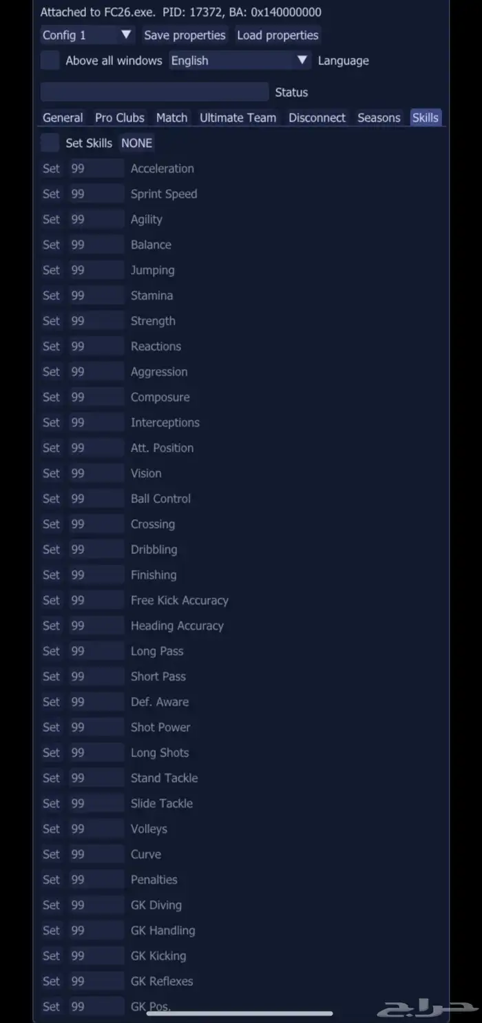Open the Seasons tab
Image resolution: width=482 pixels, height=1023 pixels.
(x=379, y=118)
